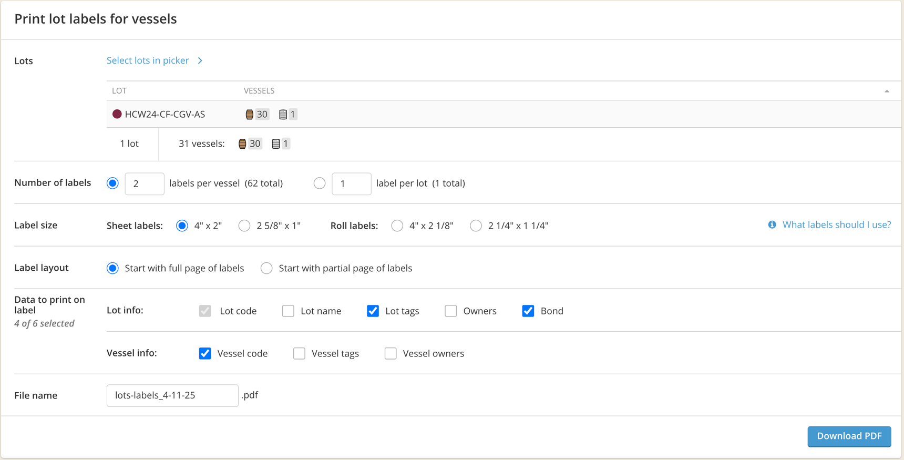The height and width of the screenshot is (460, 904).
Task: Click the info icon beside What labels
Action: [x=772, y=225]
